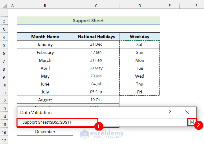Click the Weekday header cell
Screen dimensions: 204x144
tap(140, 37)
